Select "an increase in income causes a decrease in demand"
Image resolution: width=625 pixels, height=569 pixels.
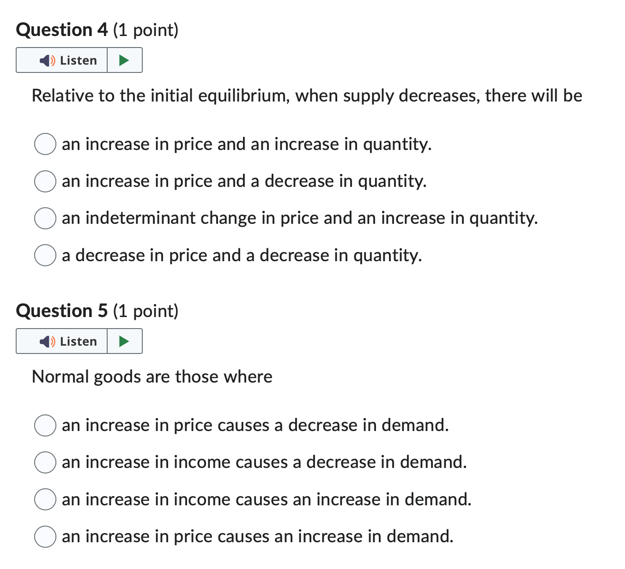(x=45, y=462)
